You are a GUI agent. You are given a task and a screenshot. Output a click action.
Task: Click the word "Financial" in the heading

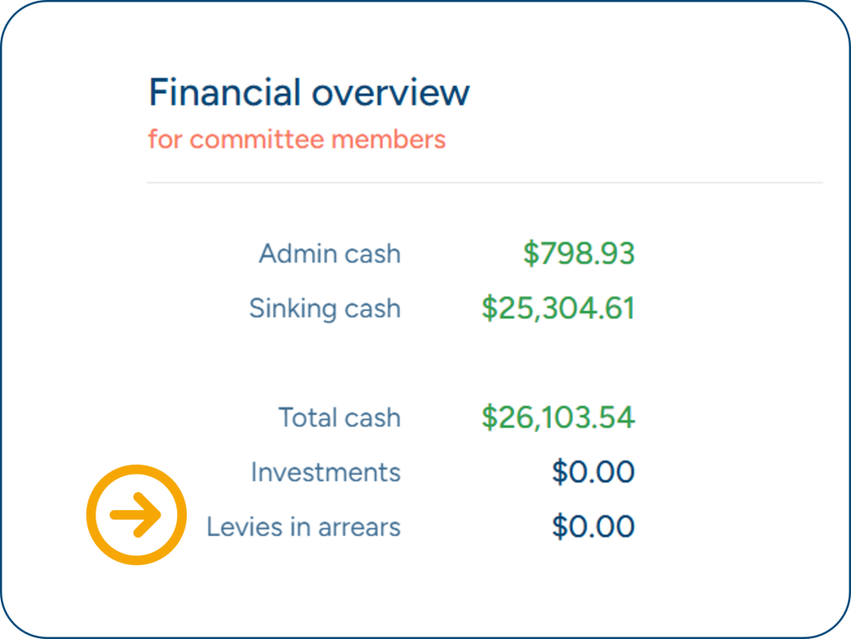[x=224, y=92]
